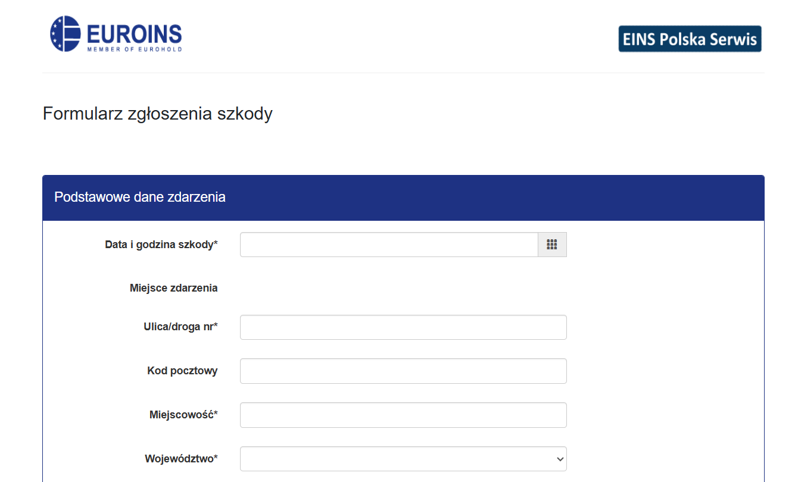Click the "Miejsce zdarzenia" section label
795x482 pixels.
[173, 288]
